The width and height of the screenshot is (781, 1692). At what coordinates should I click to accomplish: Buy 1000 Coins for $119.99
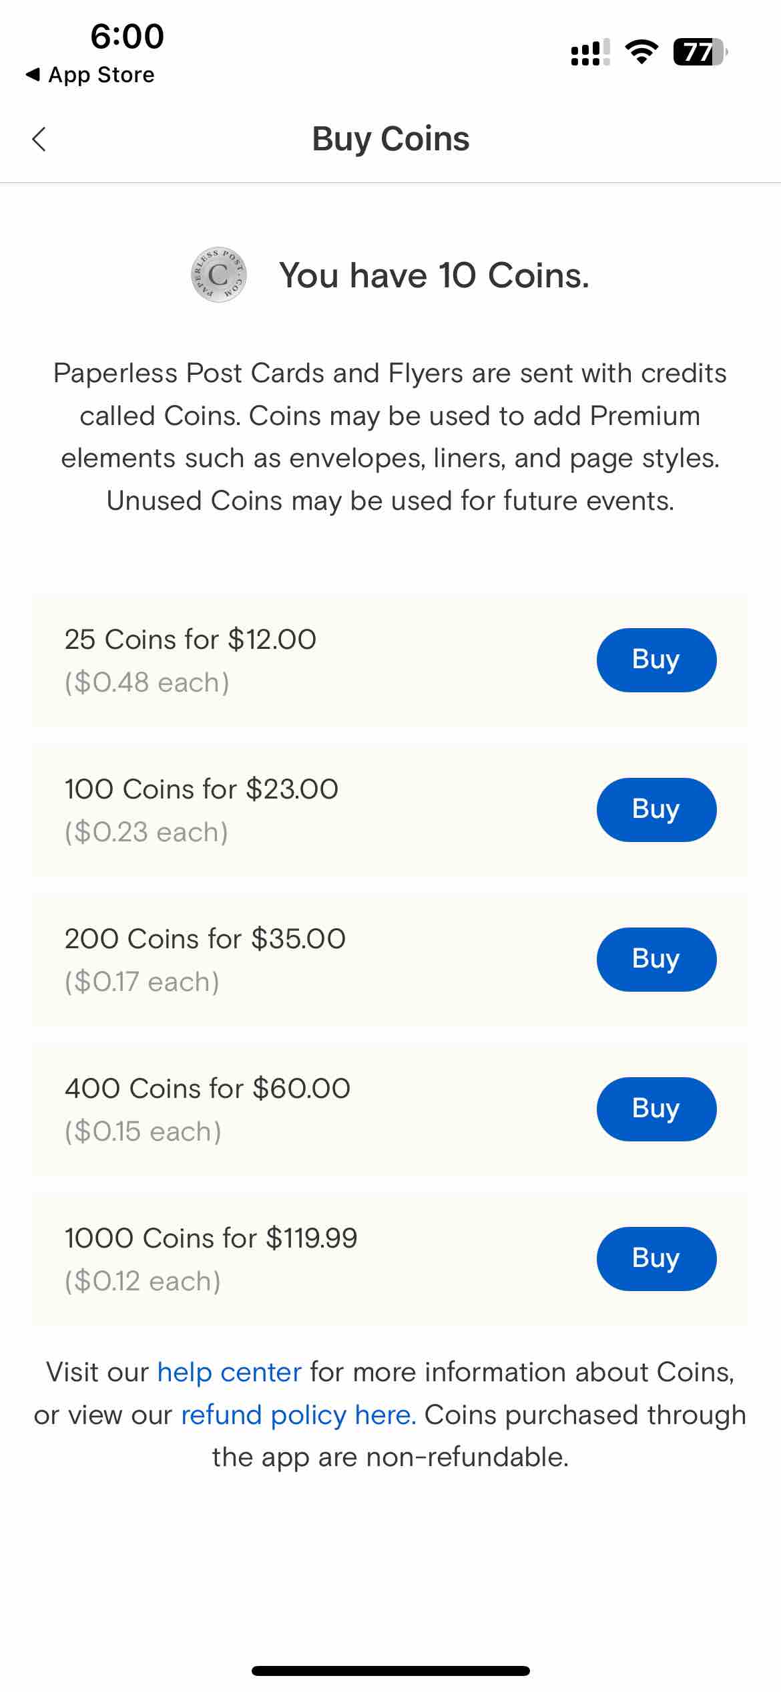(x=656, y=1258)
